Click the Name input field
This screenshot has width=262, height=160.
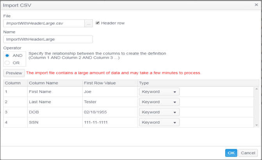point(48,39)
